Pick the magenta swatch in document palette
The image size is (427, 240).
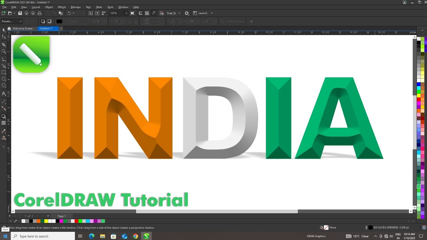(x=61, y=221)
